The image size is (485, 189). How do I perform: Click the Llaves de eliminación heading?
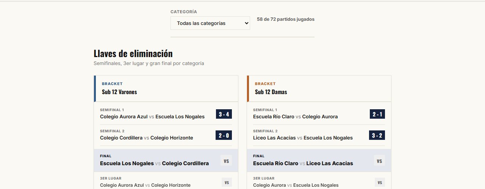click(133, 54)
